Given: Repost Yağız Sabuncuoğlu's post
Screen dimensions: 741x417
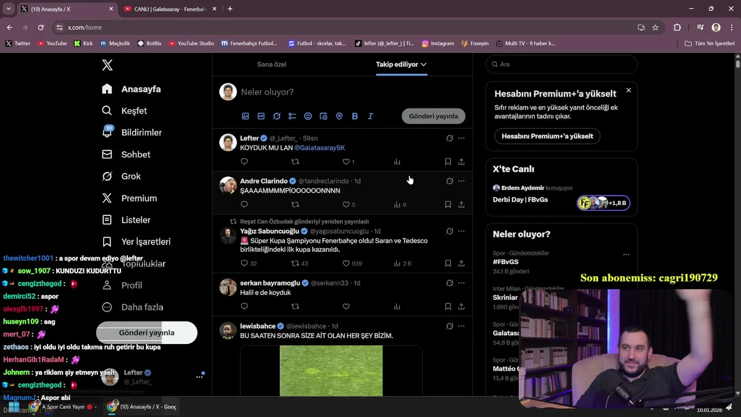Looking at the screenshot, I should coord(295,264).
